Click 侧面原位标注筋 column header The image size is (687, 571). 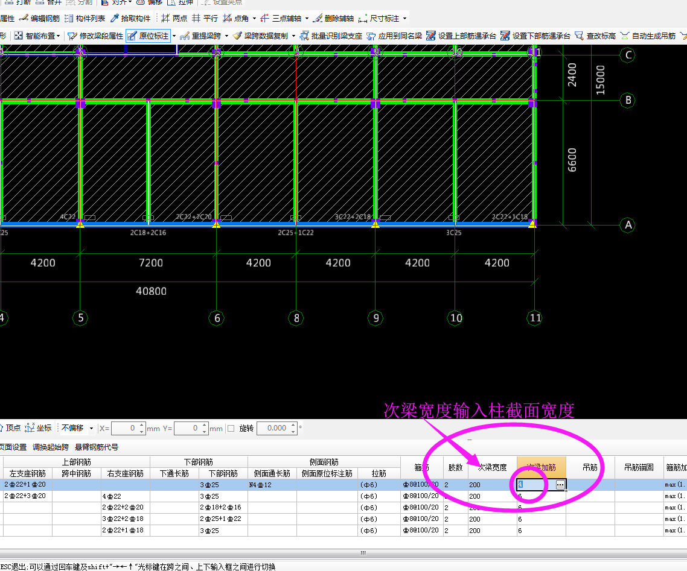click(327, 473)
